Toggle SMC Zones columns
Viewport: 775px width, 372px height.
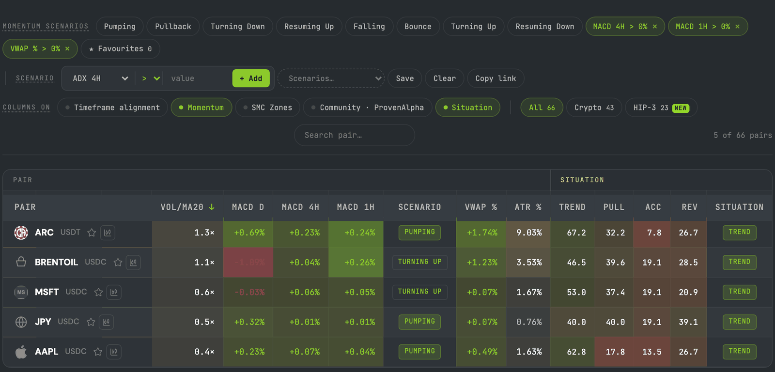pos(268,108)
